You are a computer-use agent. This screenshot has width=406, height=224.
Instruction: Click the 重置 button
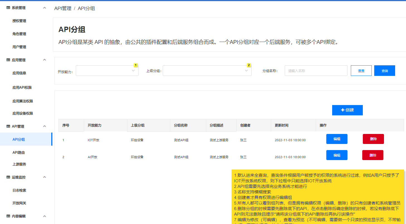coord(361,71)
